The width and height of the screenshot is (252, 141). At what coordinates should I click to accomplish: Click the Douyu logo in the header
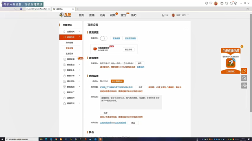[65, 15]
